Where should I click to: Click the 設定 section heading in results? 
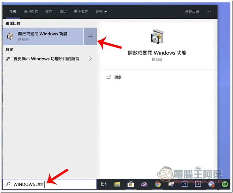[x=9, y=49]
